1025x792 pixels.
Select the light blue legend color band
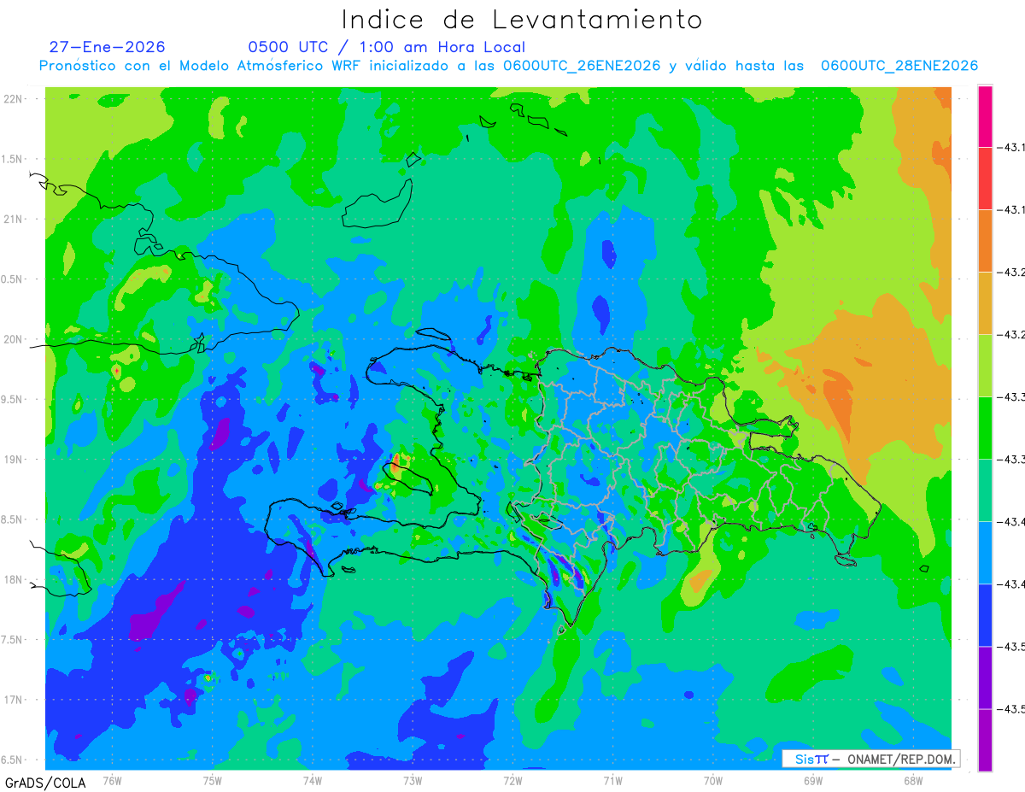985,553
